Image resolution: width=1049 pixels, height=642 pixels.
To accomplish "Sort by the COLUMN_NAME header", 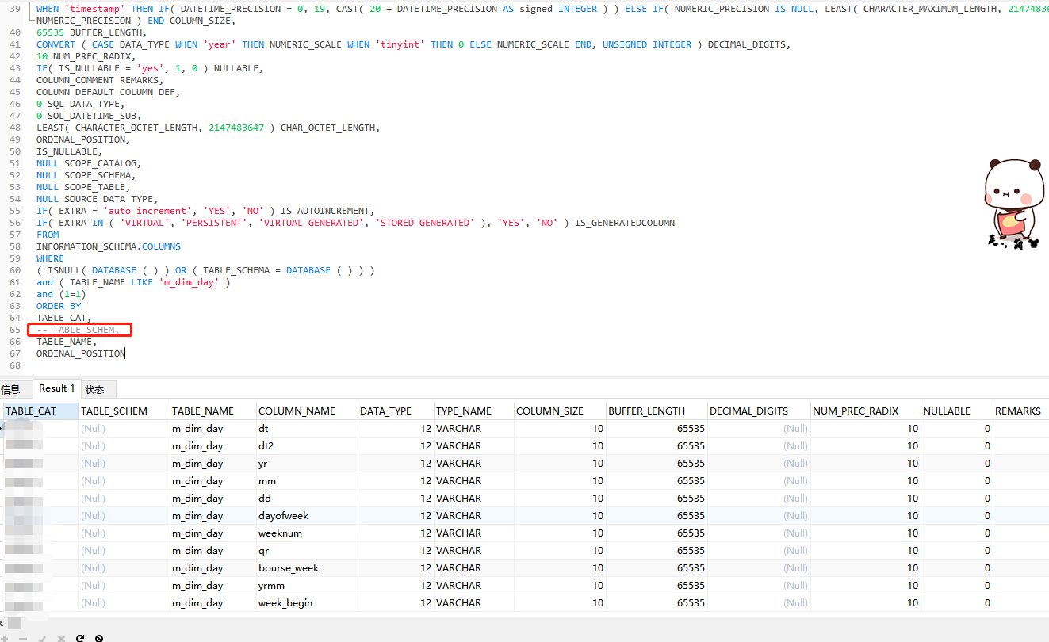I will (x=297, y=411).
